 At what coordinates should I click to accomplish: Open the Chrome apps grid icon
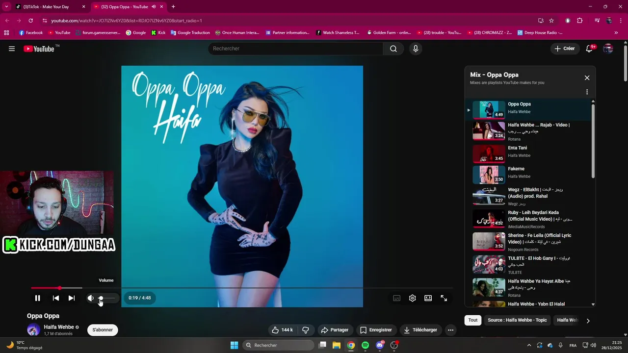(x=6, y=33)
